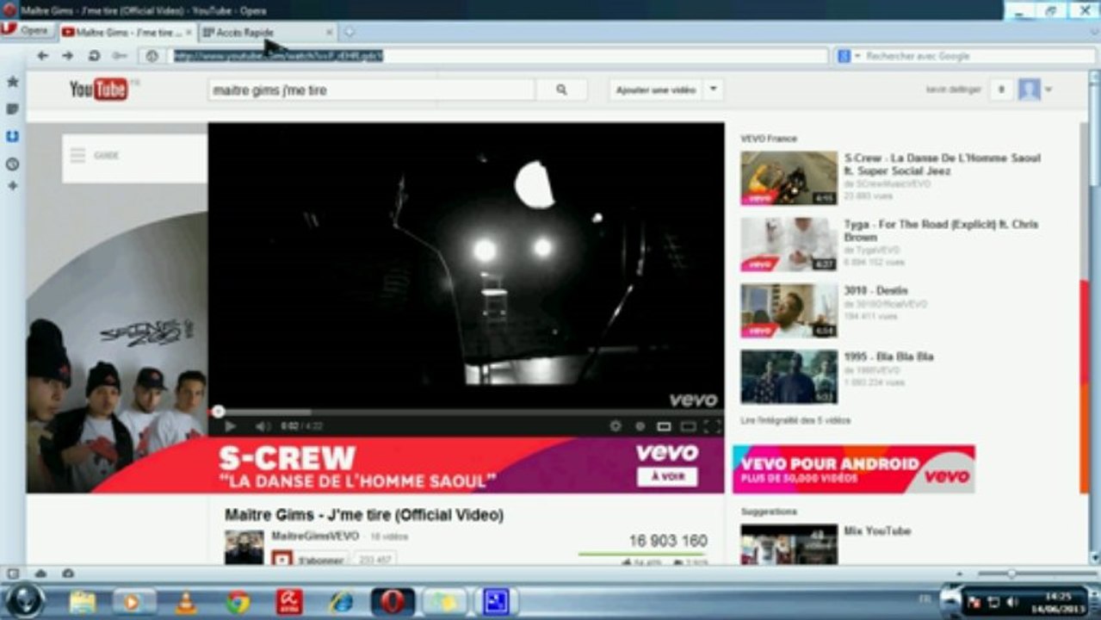Enter fullscreen with the fullscreen icon
The width and height of the screenshot is (1101, 620).
click(712, 425)
